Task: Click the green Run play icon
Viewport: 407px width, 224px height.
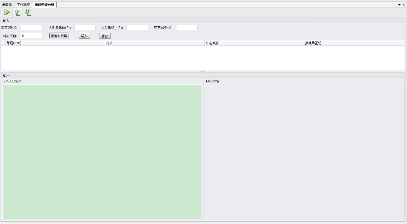Action: pyautogui.click(x=7, y=13)
